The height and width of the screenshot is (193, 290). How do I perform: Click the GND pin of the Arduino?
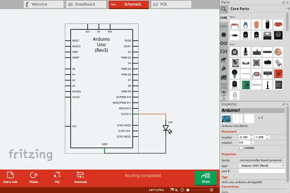(x=105, y=150)
